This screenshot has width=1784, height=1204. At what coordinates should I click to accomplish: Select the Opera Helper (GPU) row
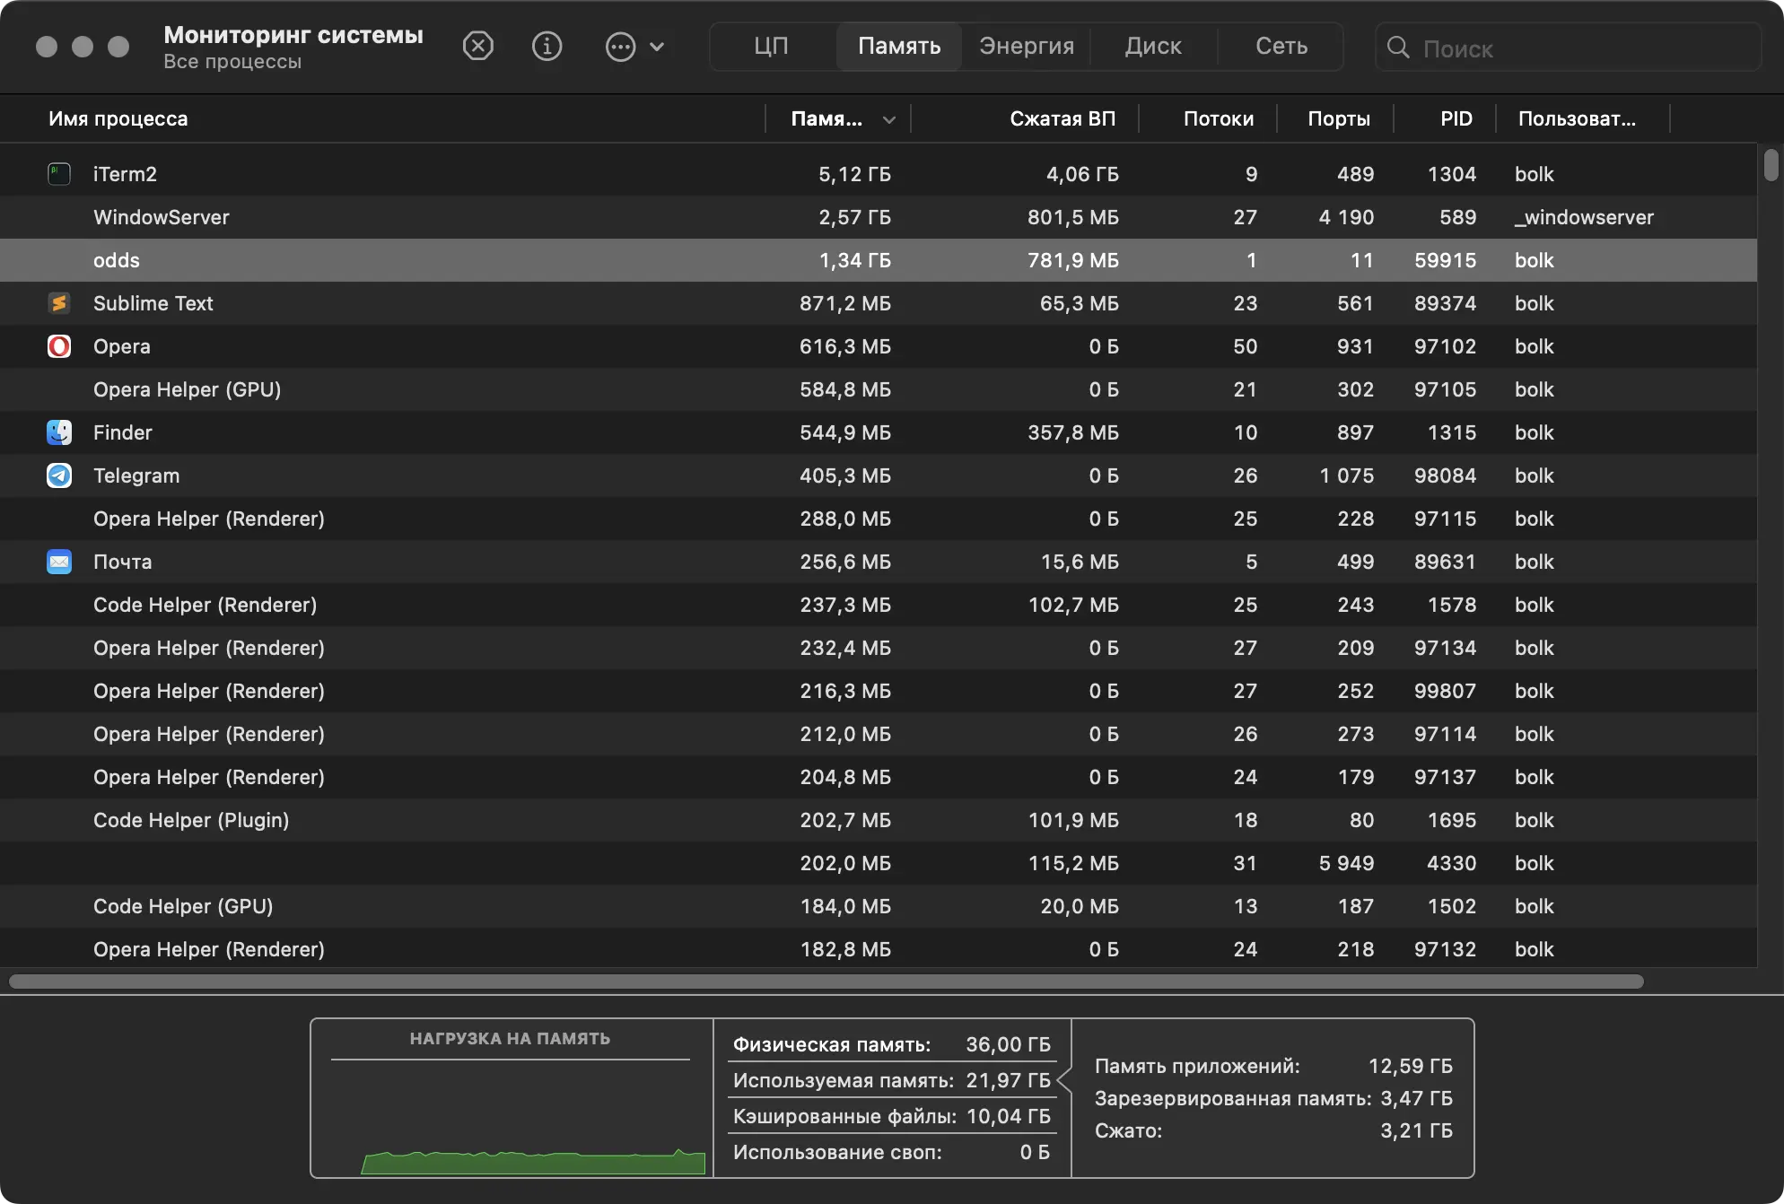(879, 389)
